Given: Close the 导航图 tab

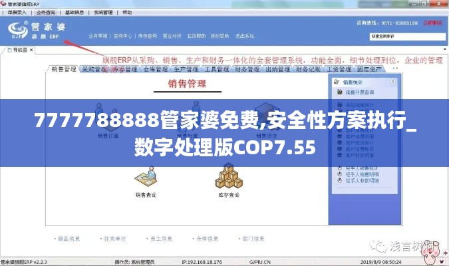Looking at the screenshot, I should 31,50.
